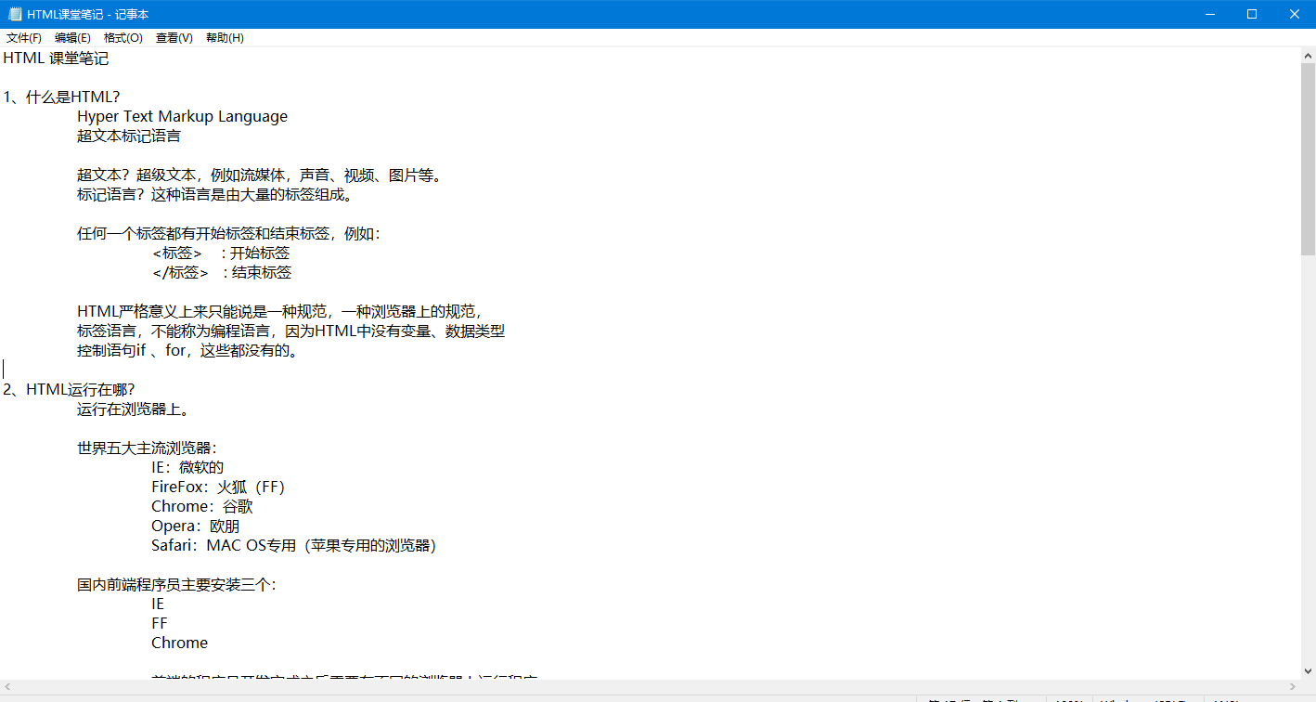Place cursor on the '2、HTML运行在哪?' heading

(x=69, y=389)
